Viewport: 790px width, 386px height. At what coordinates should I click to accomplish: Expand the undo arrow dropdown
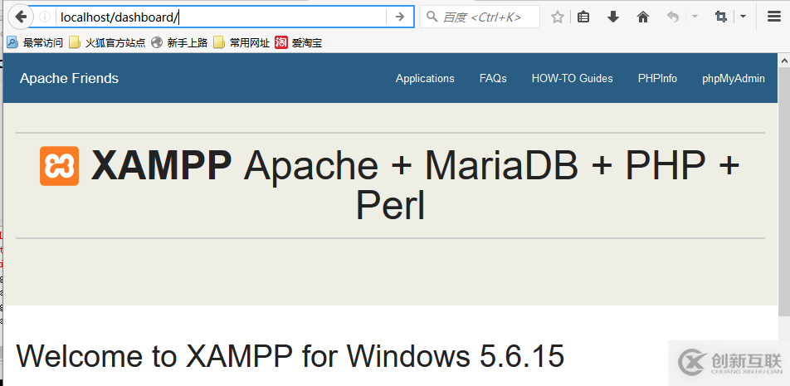pos(695,17)
